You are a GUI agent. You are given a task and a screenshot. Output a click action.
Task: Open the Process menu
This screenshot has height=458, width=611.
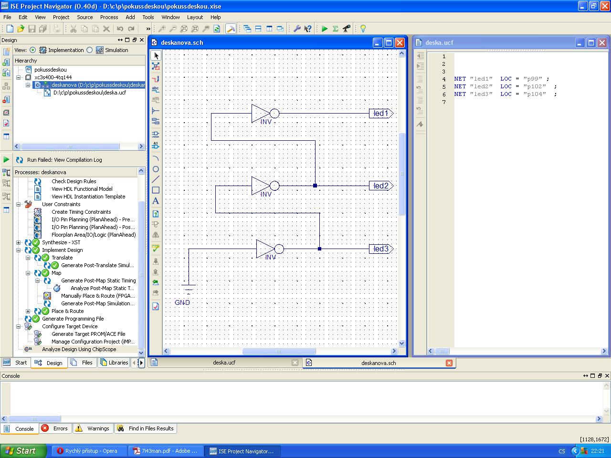tap(109, 17)
